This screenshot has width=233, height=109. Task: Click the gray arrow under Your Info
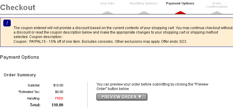coord(107,12)
